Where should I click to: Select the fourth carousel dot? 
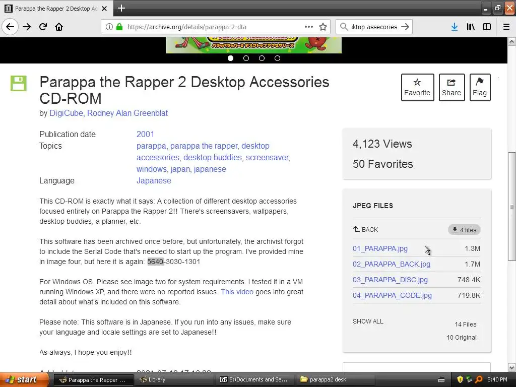click(278, 58)
